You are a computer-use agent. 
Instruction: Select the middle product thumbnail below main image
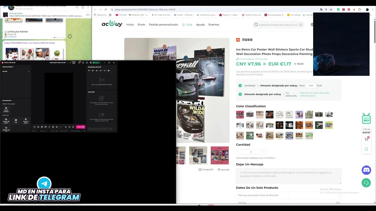point(198,155)
